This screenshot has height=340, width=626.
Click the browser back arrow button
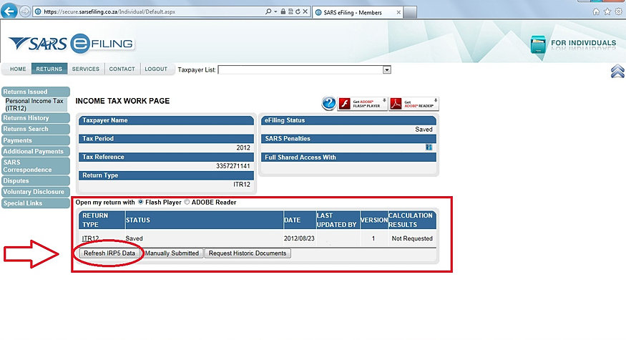pyautogui.click(x=9, y=11)
